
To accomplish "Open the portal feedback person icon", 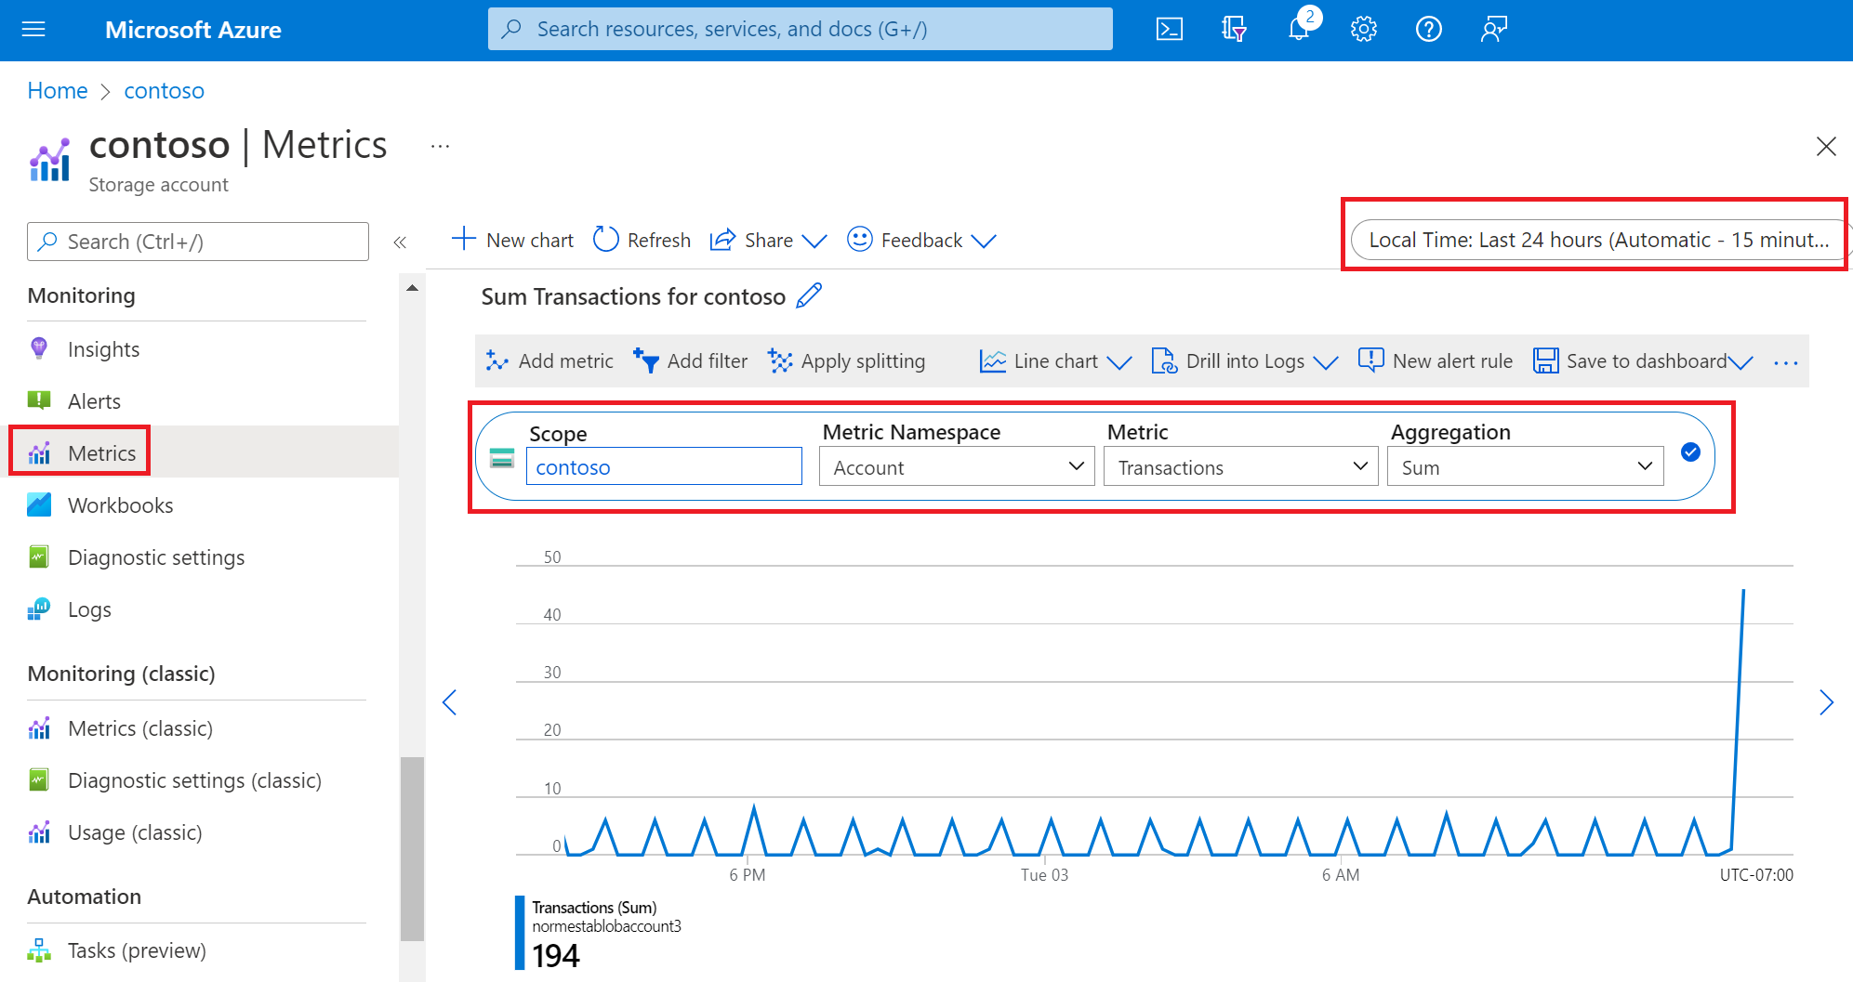I will [1493, 30].
